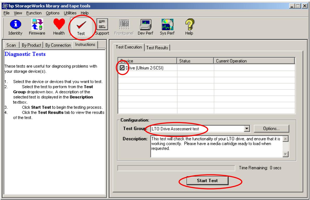This screenshot has width=310, height=200.
Task: Click the Start Test button
Action: tap(207, 181)
